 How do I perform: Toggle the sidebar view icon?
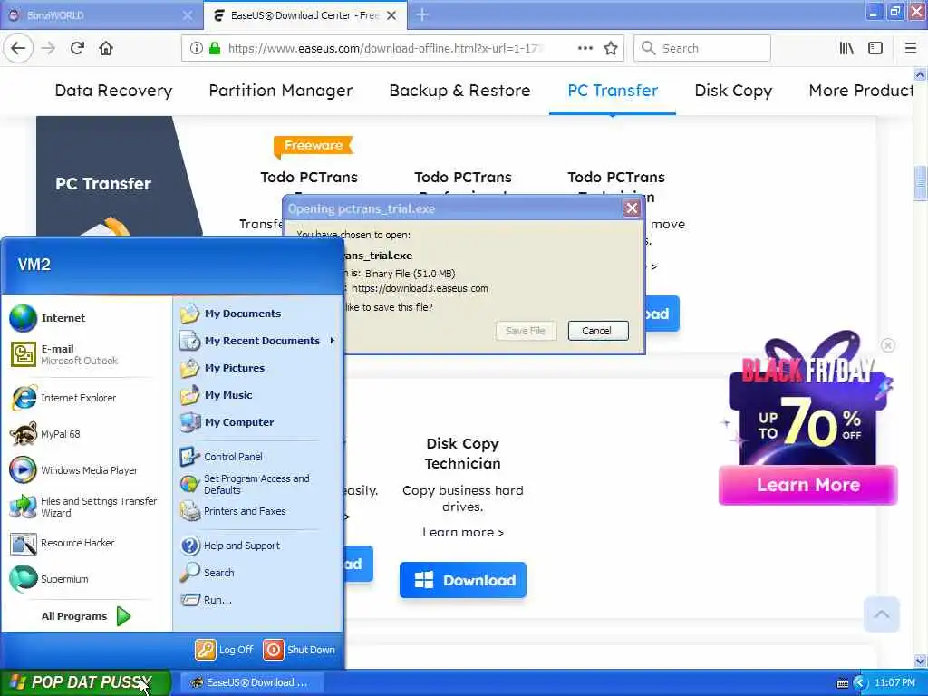tap(875, 49)
